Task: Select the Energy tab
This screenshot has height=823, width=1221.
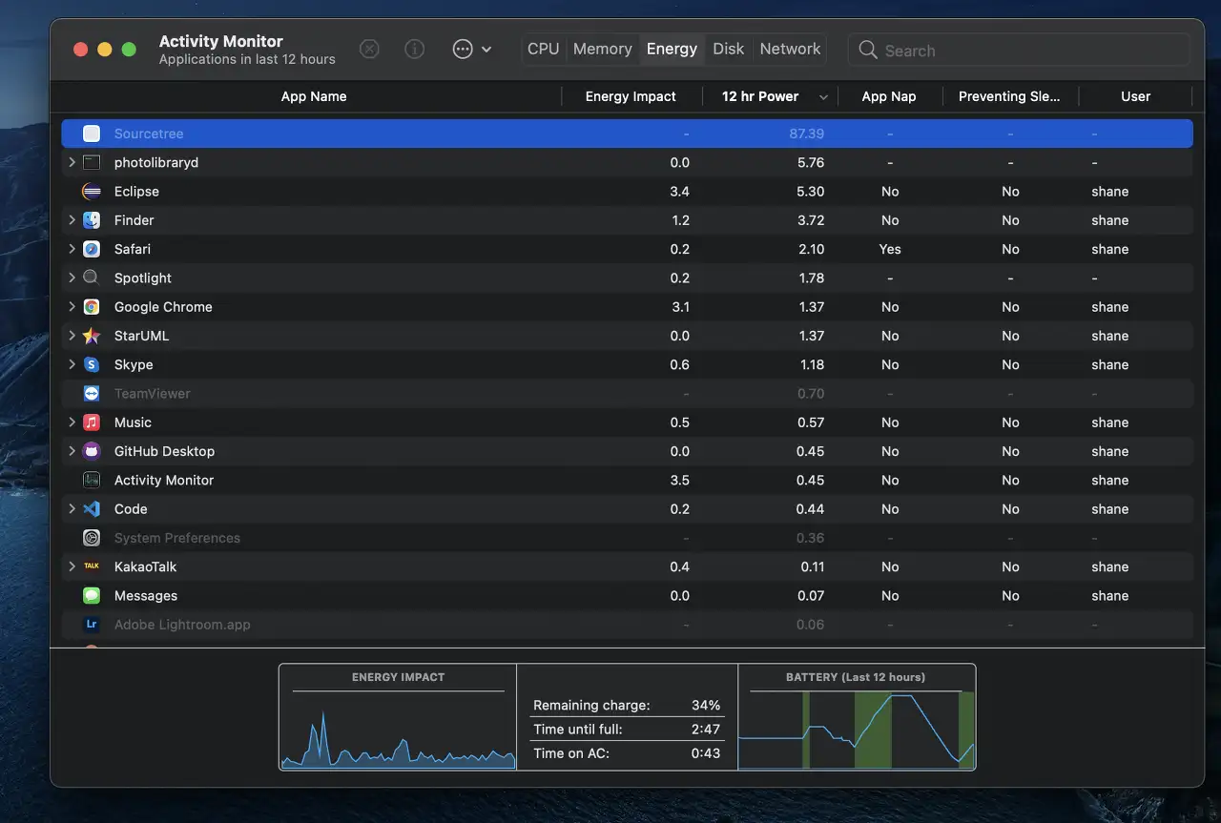Action: (672, 49)
